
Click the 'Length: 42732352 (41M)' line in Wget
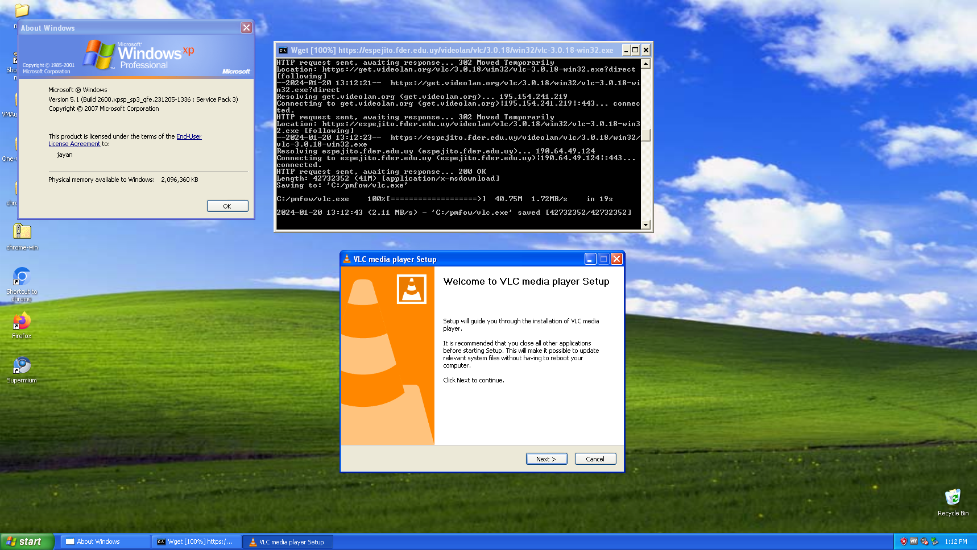coord(388,178)
